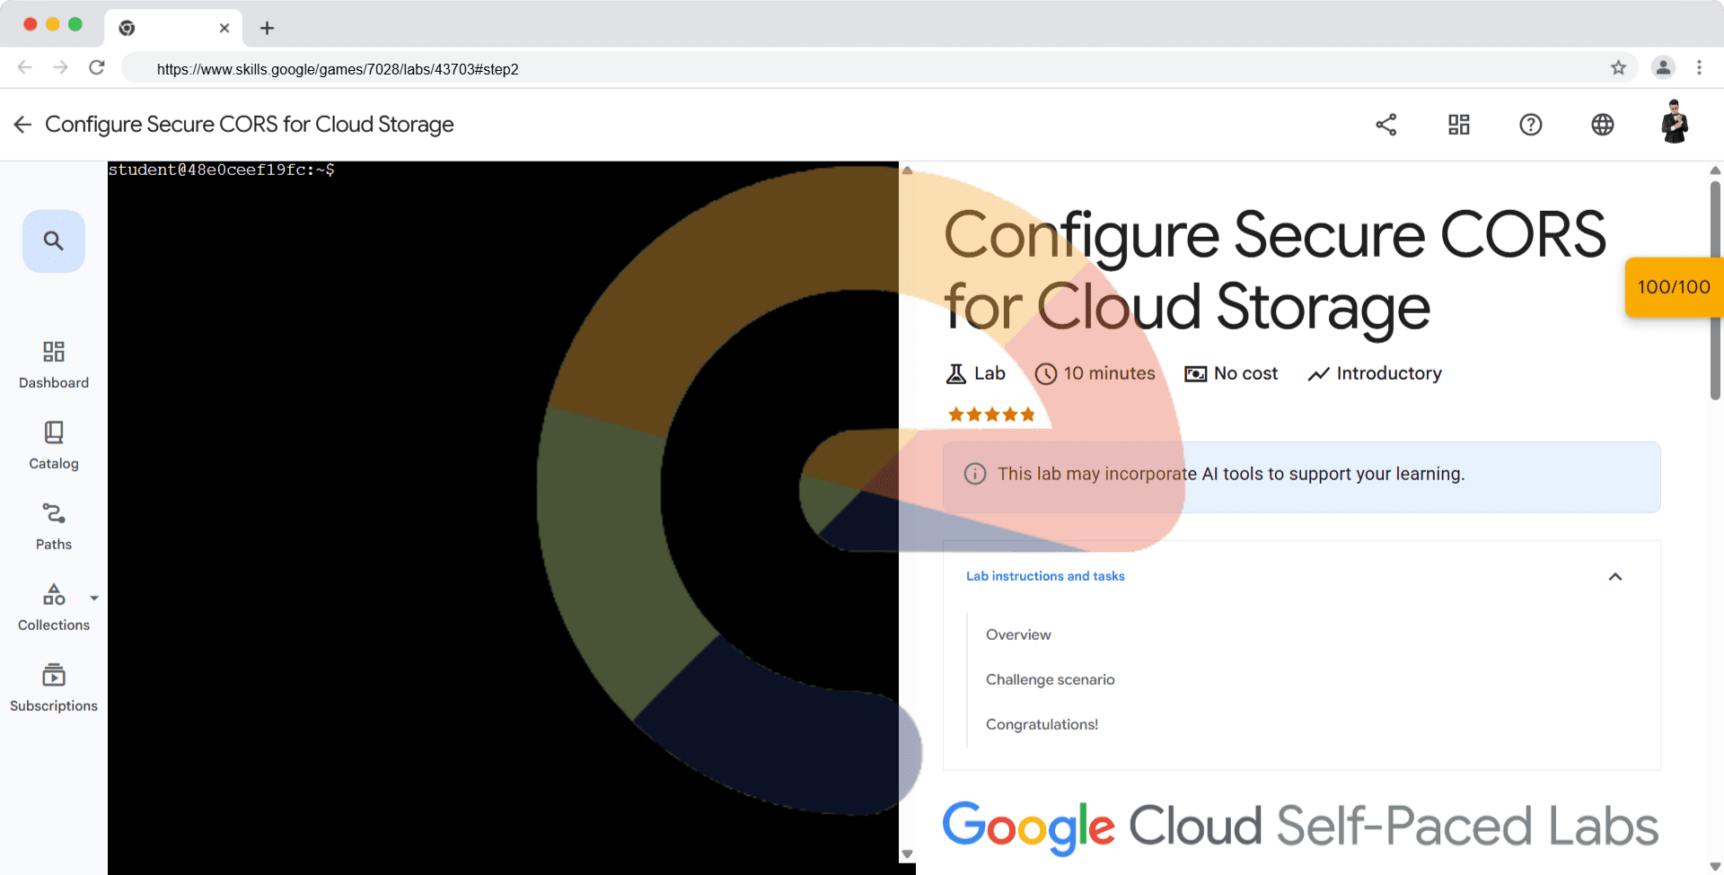Image resolution: width=1724 pixels, height=875 pixels.
Task: Open Subscriptions in the sidebar
Action: tap(54, 687)
